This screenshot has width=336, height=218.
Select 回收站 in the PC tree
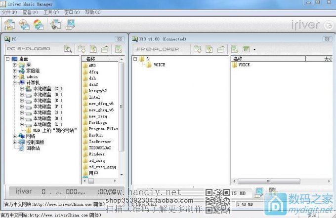point(33,148)
